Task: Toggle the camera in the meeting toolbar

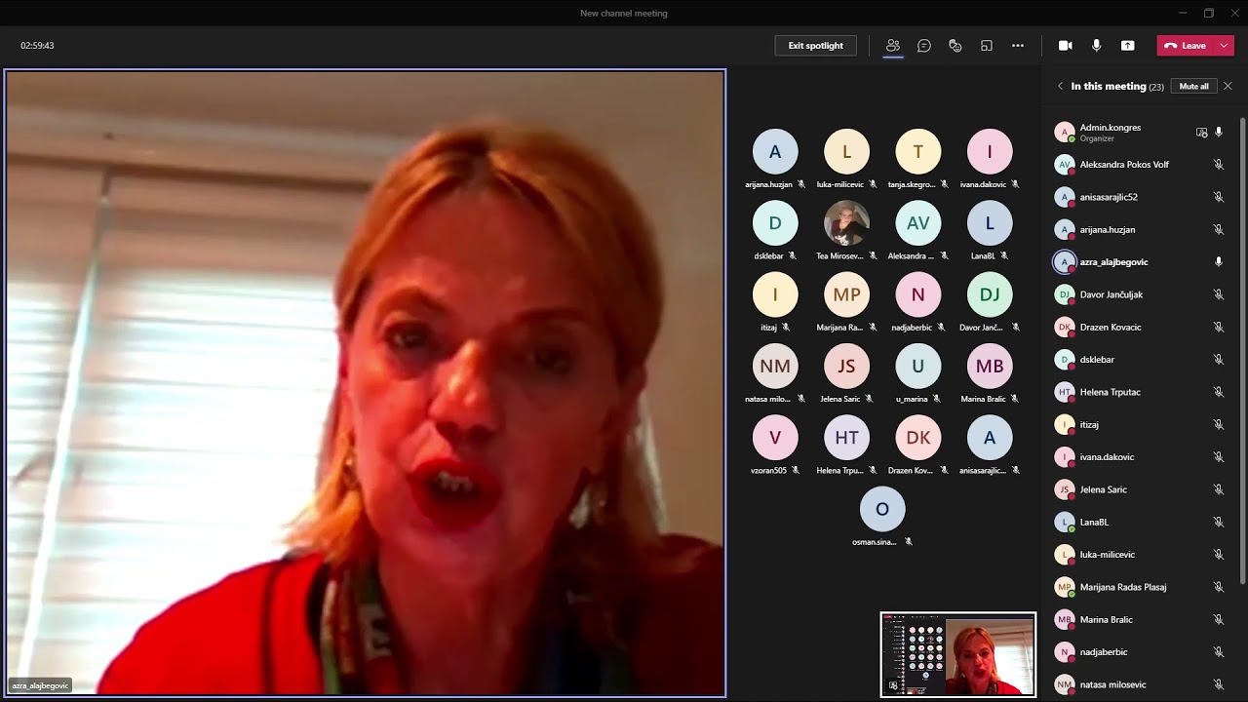Action: 1066,46
